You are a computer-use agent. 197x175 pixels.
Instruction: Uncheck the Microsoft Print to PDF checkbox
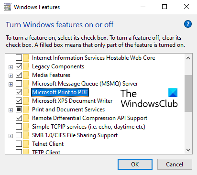[19, 92]
